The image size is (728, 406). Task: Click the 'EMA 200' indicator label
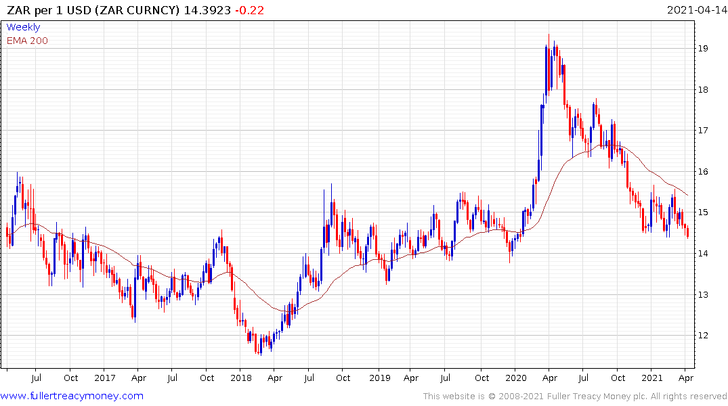click(27, 41)
